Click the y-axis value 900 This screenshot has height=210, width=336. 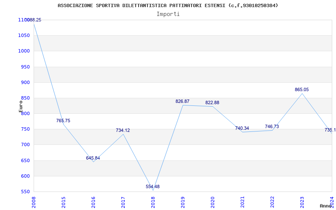(x=25, y=82)
